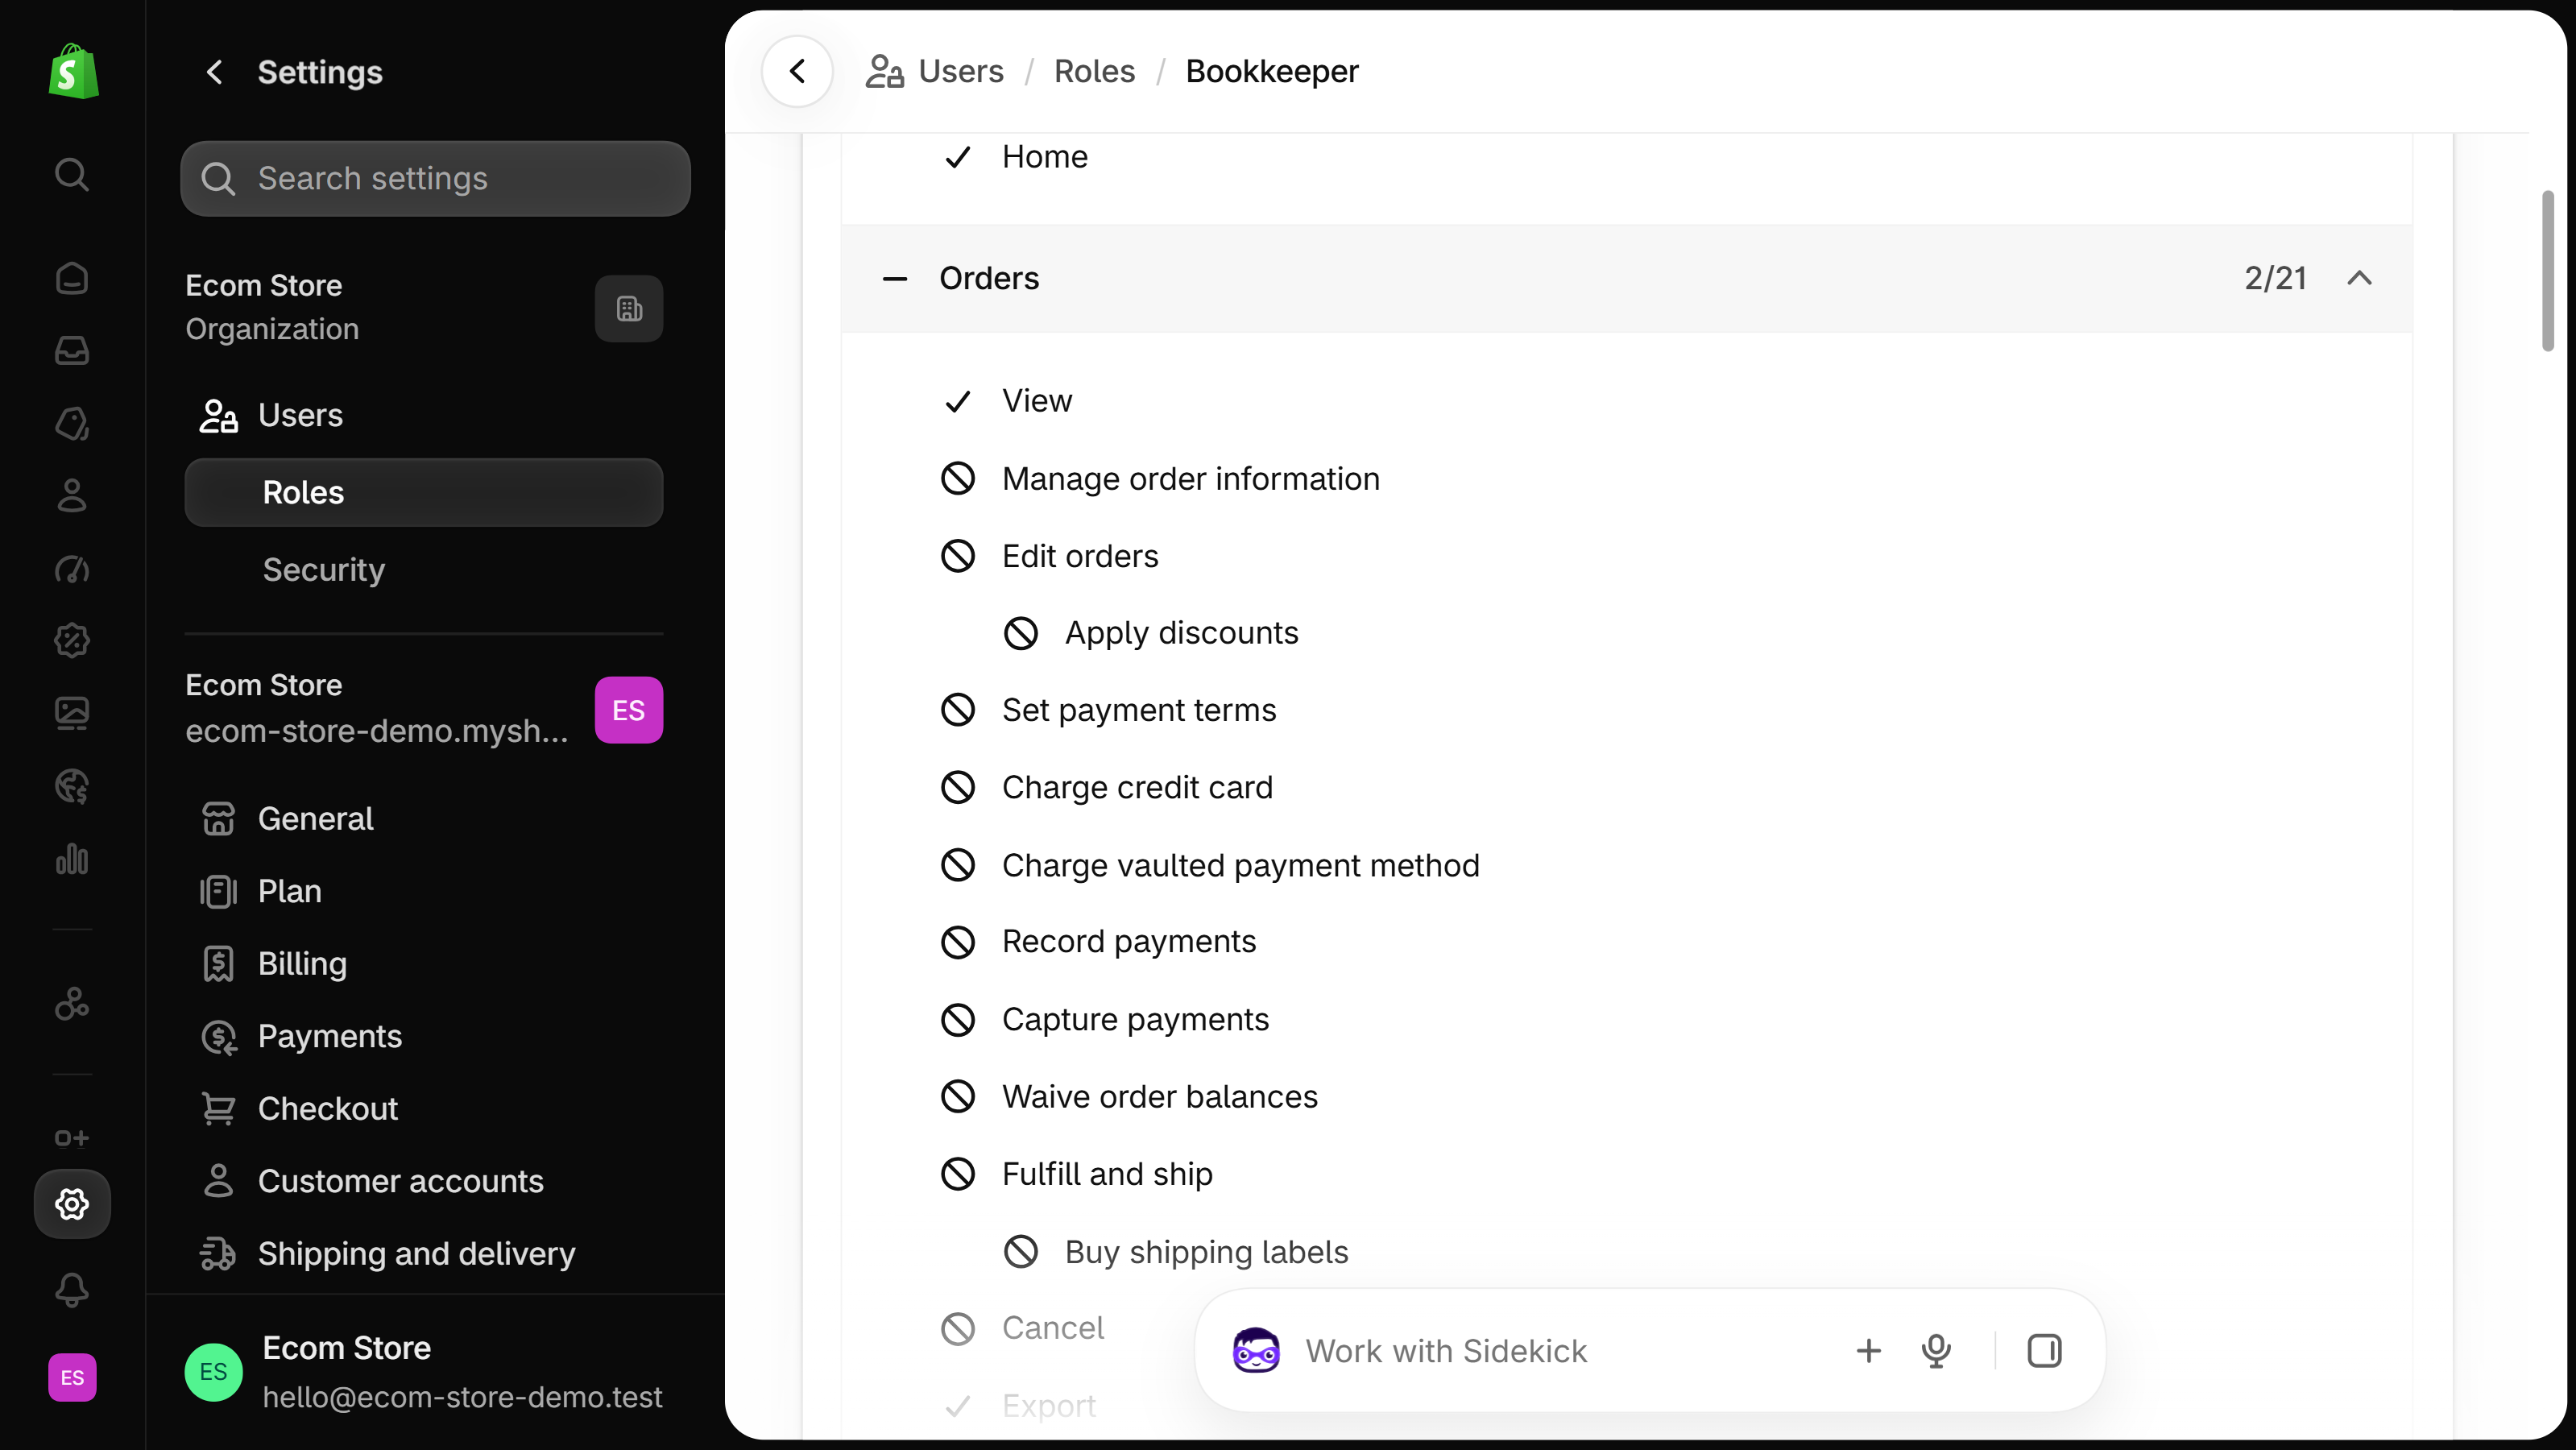Open Home icon in left rail

(x=71, y=277)
